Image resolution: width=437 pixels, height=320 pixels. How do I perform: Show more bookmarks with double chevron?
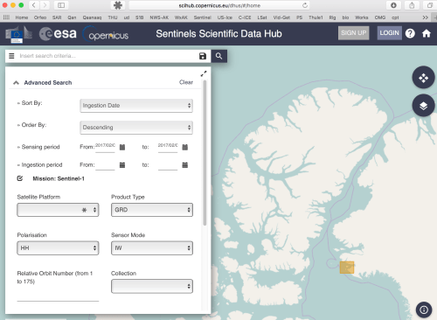426,17
